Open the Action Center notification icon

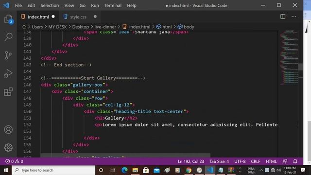click(x=303, y=170)
